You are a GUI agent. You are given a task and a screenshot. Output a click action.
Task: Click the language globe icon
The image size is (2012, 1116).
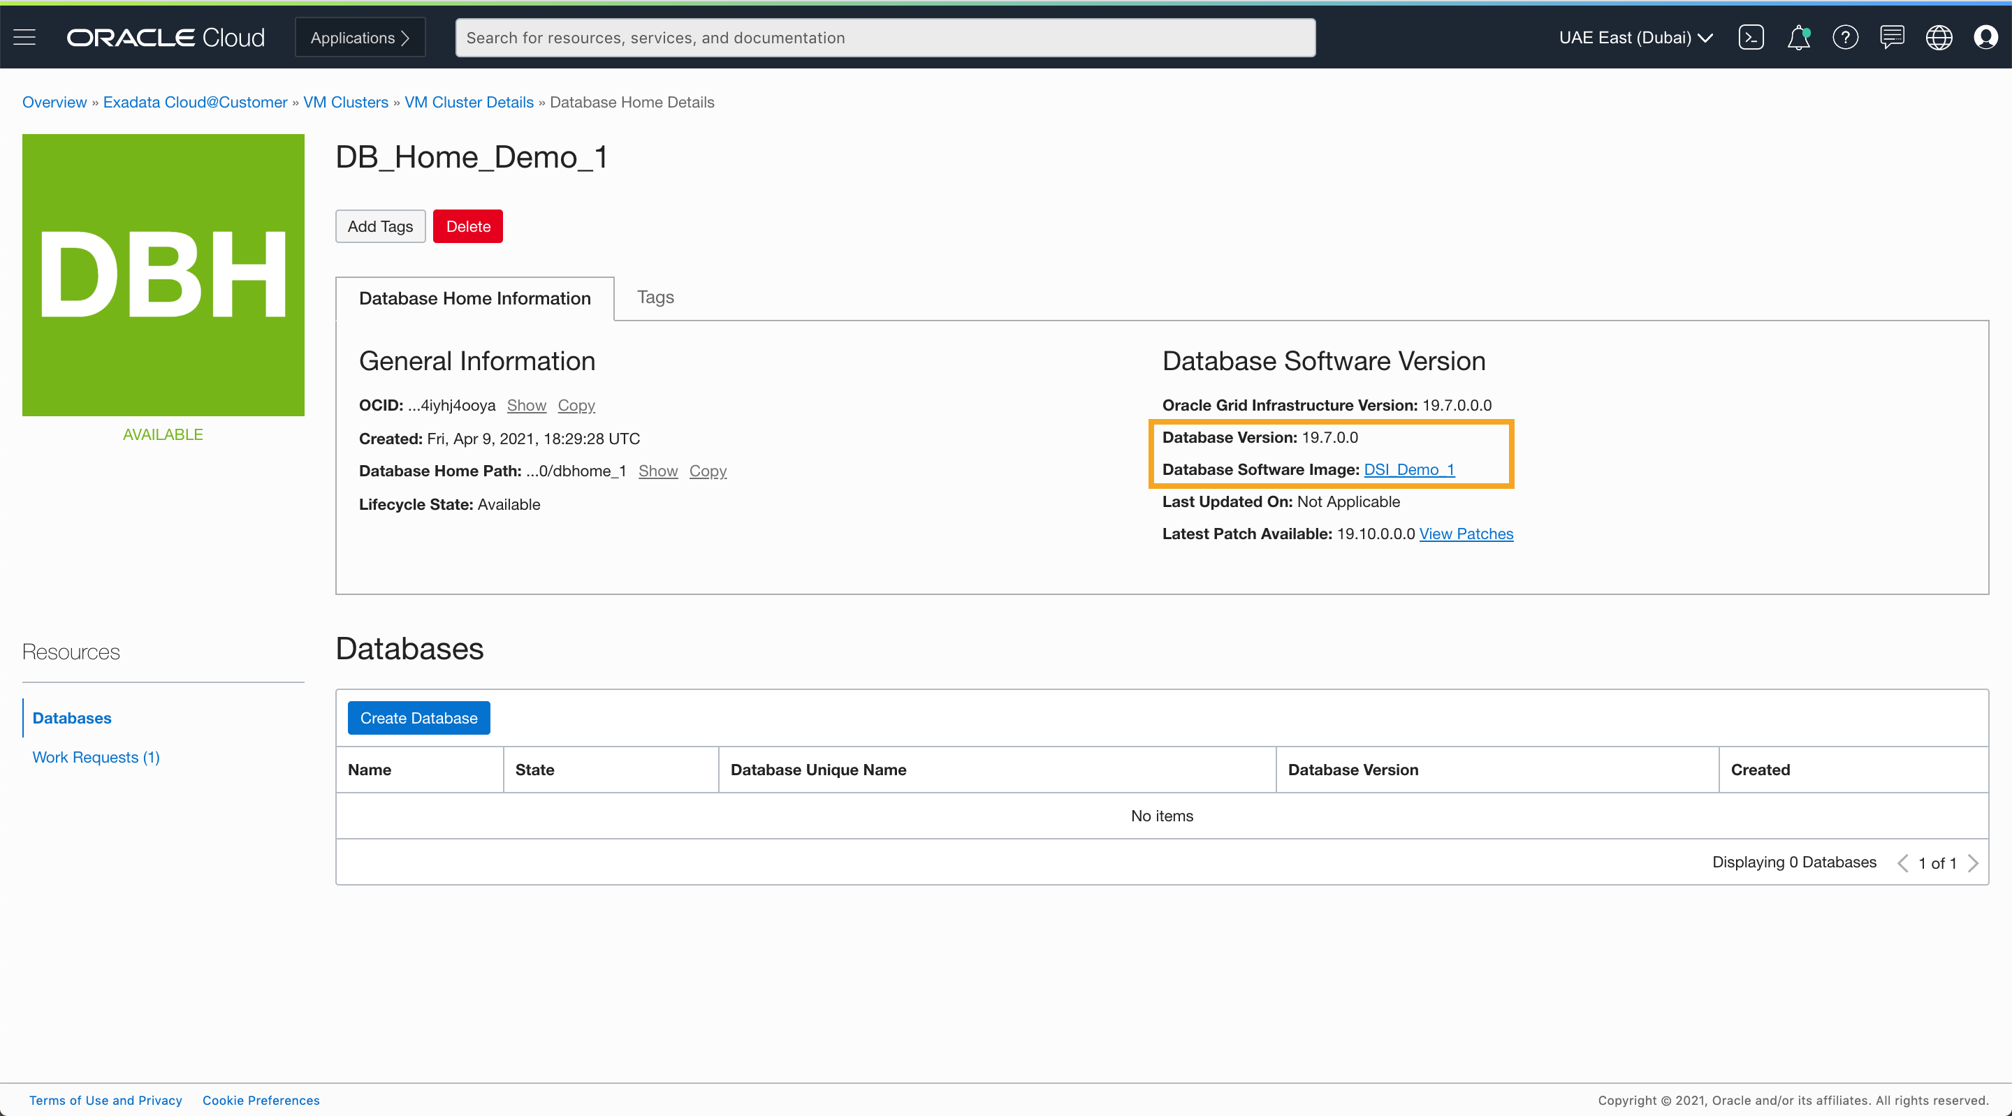[x=1939, y=38]
